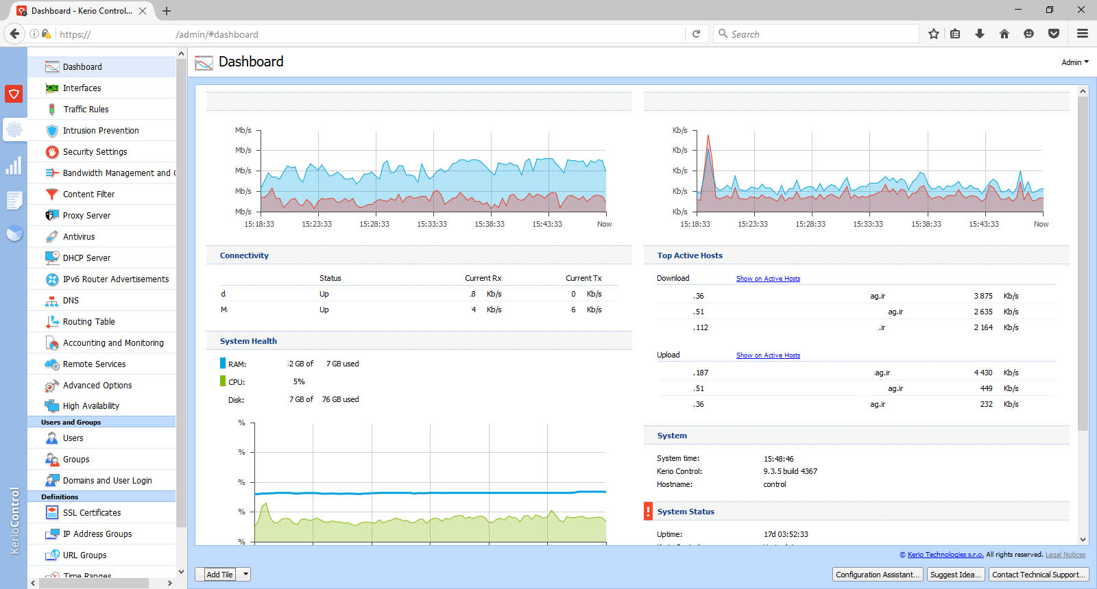Click the High Availability icon

52,405
